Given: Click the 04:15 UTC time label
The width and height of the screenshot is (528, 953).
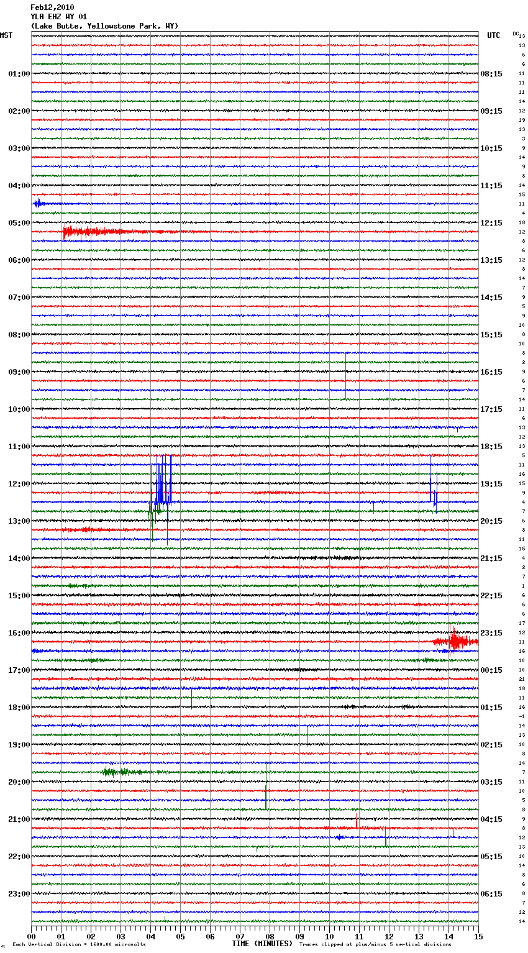Looking at the screenshot, I should coord(491,819).
